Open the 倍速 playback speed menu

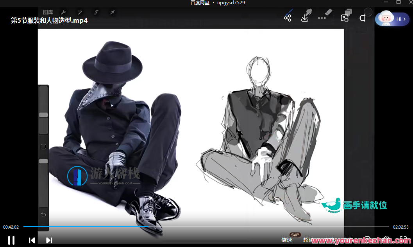tap(287, 240)
